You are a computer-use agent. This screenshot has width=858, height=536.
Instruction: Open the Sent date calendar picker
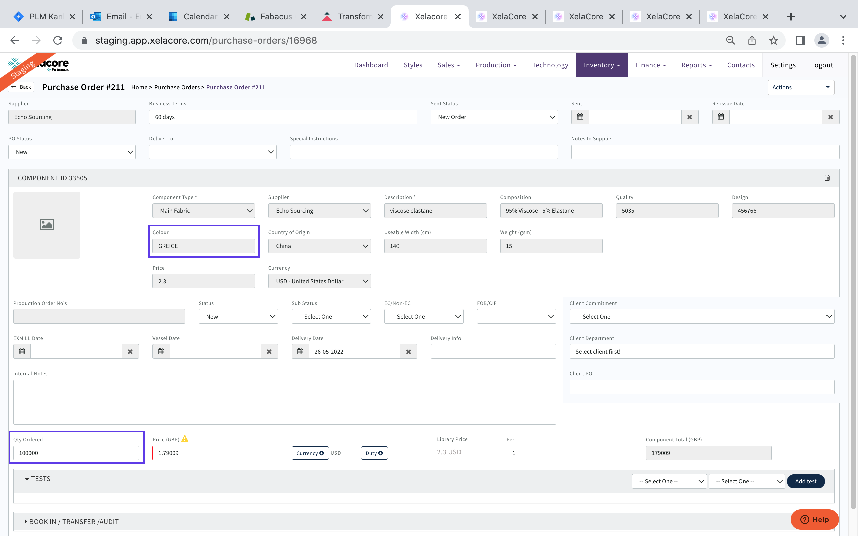pyautogui.click(x=580, y=117)
